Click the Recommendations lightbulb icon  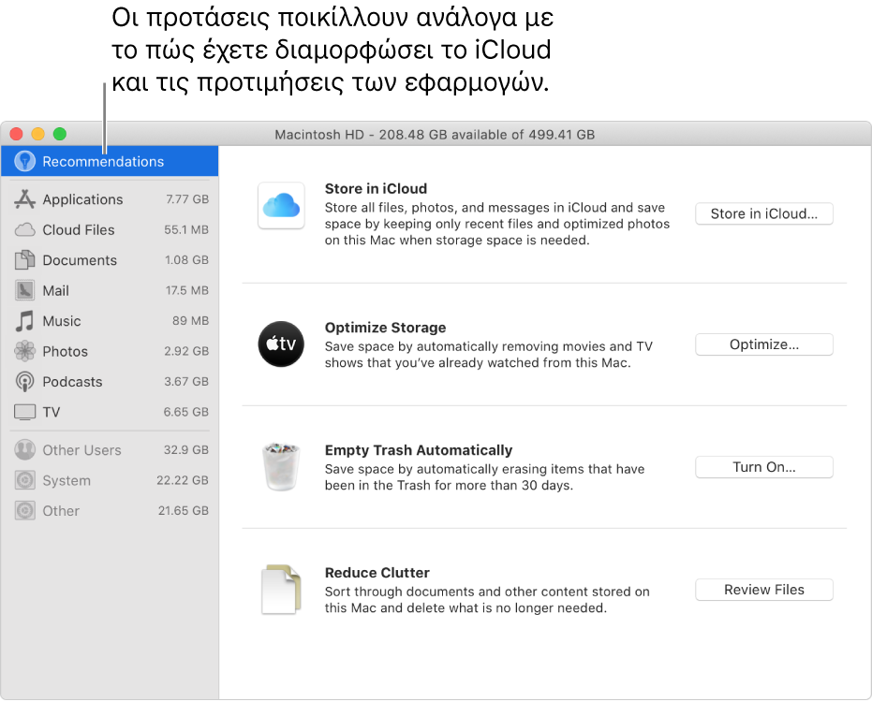point(24,161)
